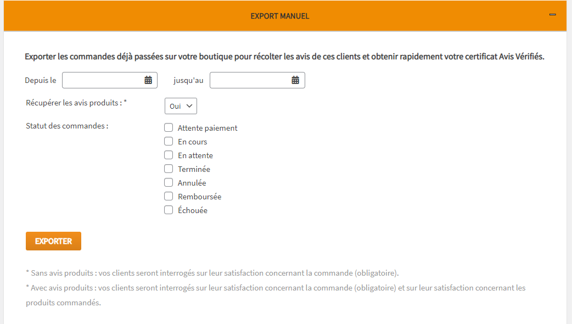Open the avis produits Oui dropdown
This screenshot has height=324, width=572.
[181, 106]
